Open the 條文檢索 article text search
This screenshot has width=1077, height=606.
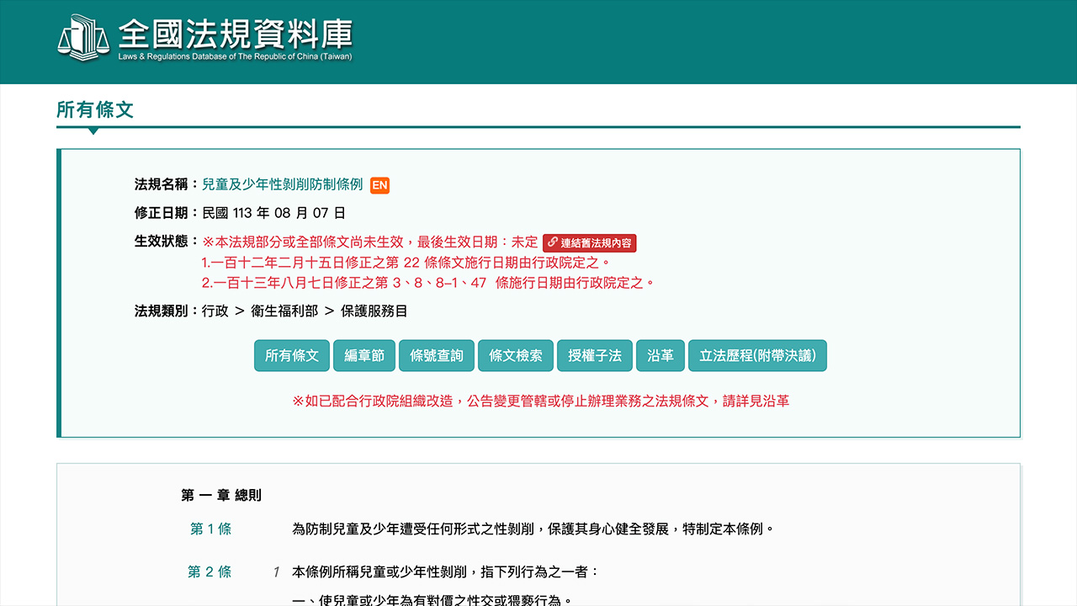click(516, 356)
